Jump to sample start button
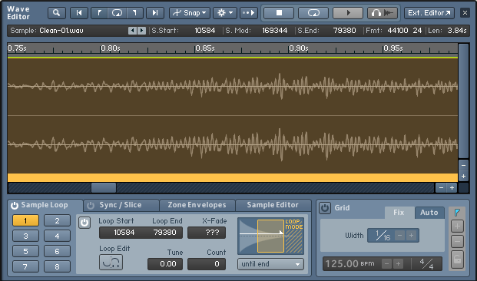Viewport: 477px width, 281px height. coord(79,13)
